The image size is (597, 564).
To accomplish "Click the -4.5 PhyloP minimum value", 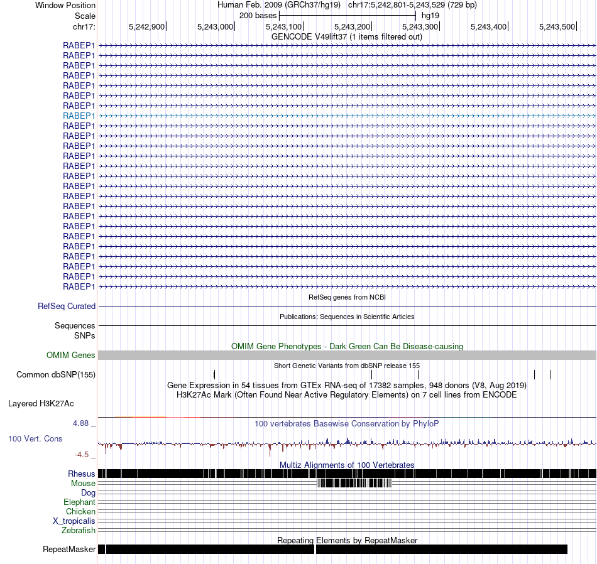I will pos(82,454).
